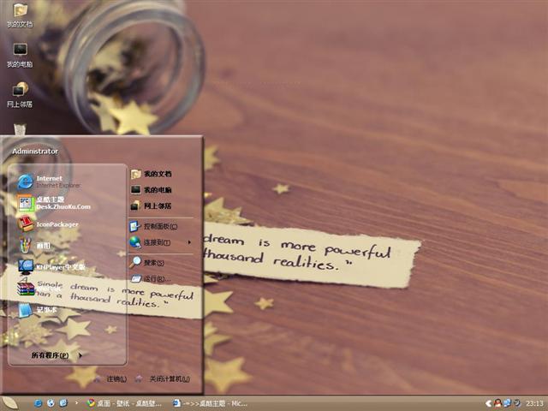
Task: Open 网上邻居 desktop icon
Action: [20, 92]
